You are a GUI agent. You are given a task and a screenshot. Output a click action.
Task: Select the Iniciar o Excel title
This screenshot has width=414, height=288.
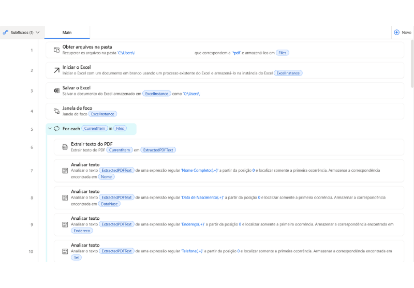77,67
